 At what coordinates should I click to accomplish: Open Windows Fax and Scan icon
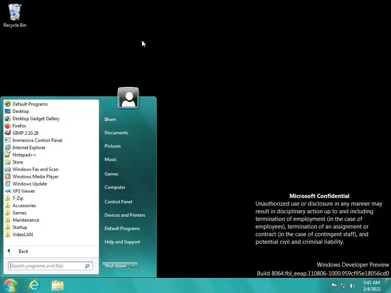(x=8, y=169)
